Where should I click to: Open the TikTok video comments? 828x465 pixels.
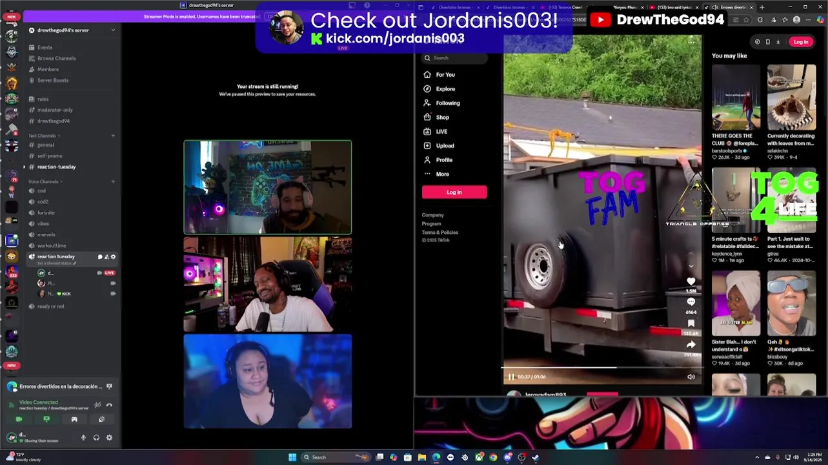click(691, 302)
